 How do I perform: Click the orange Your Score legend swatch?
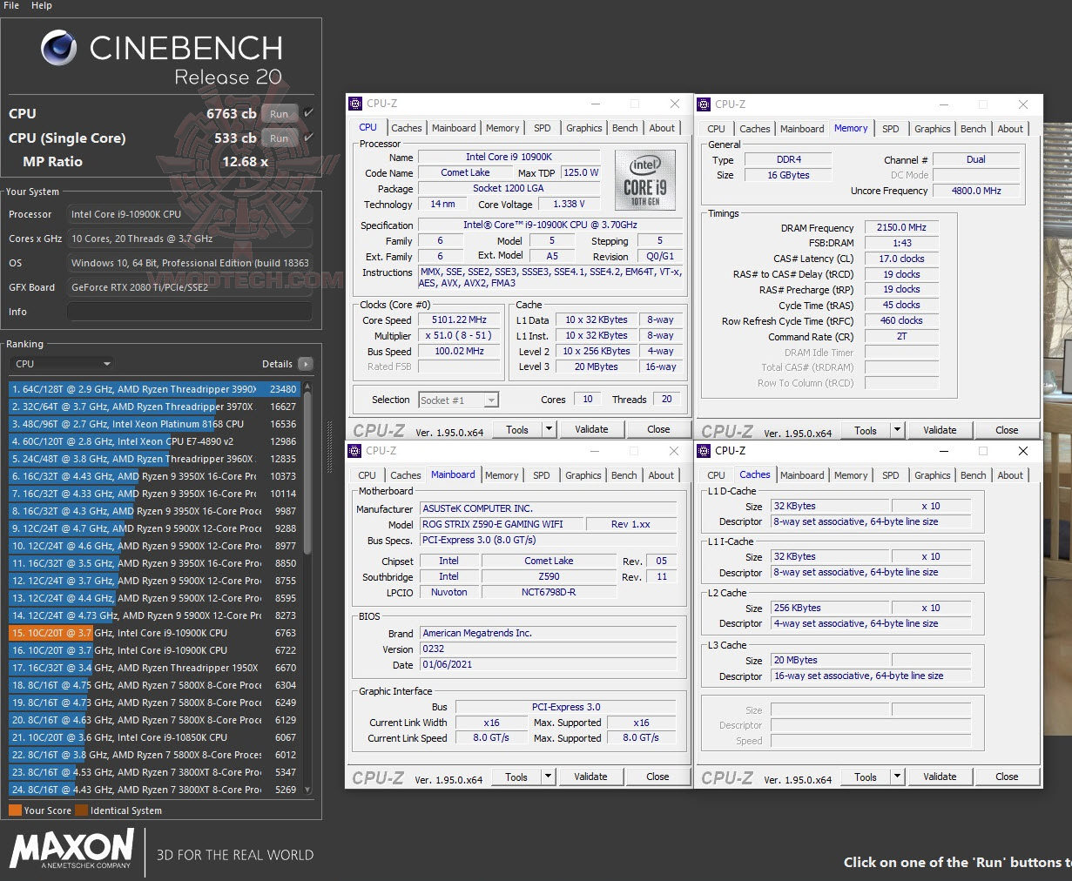tap(15, 810)
